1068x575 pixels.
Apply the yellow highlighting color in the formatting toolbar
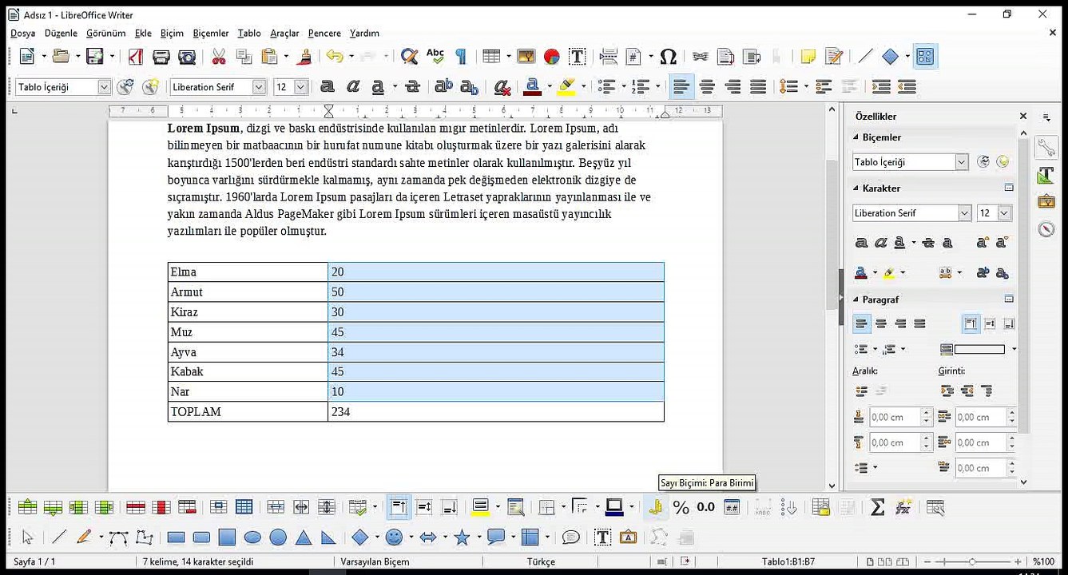tap(566, 86)
